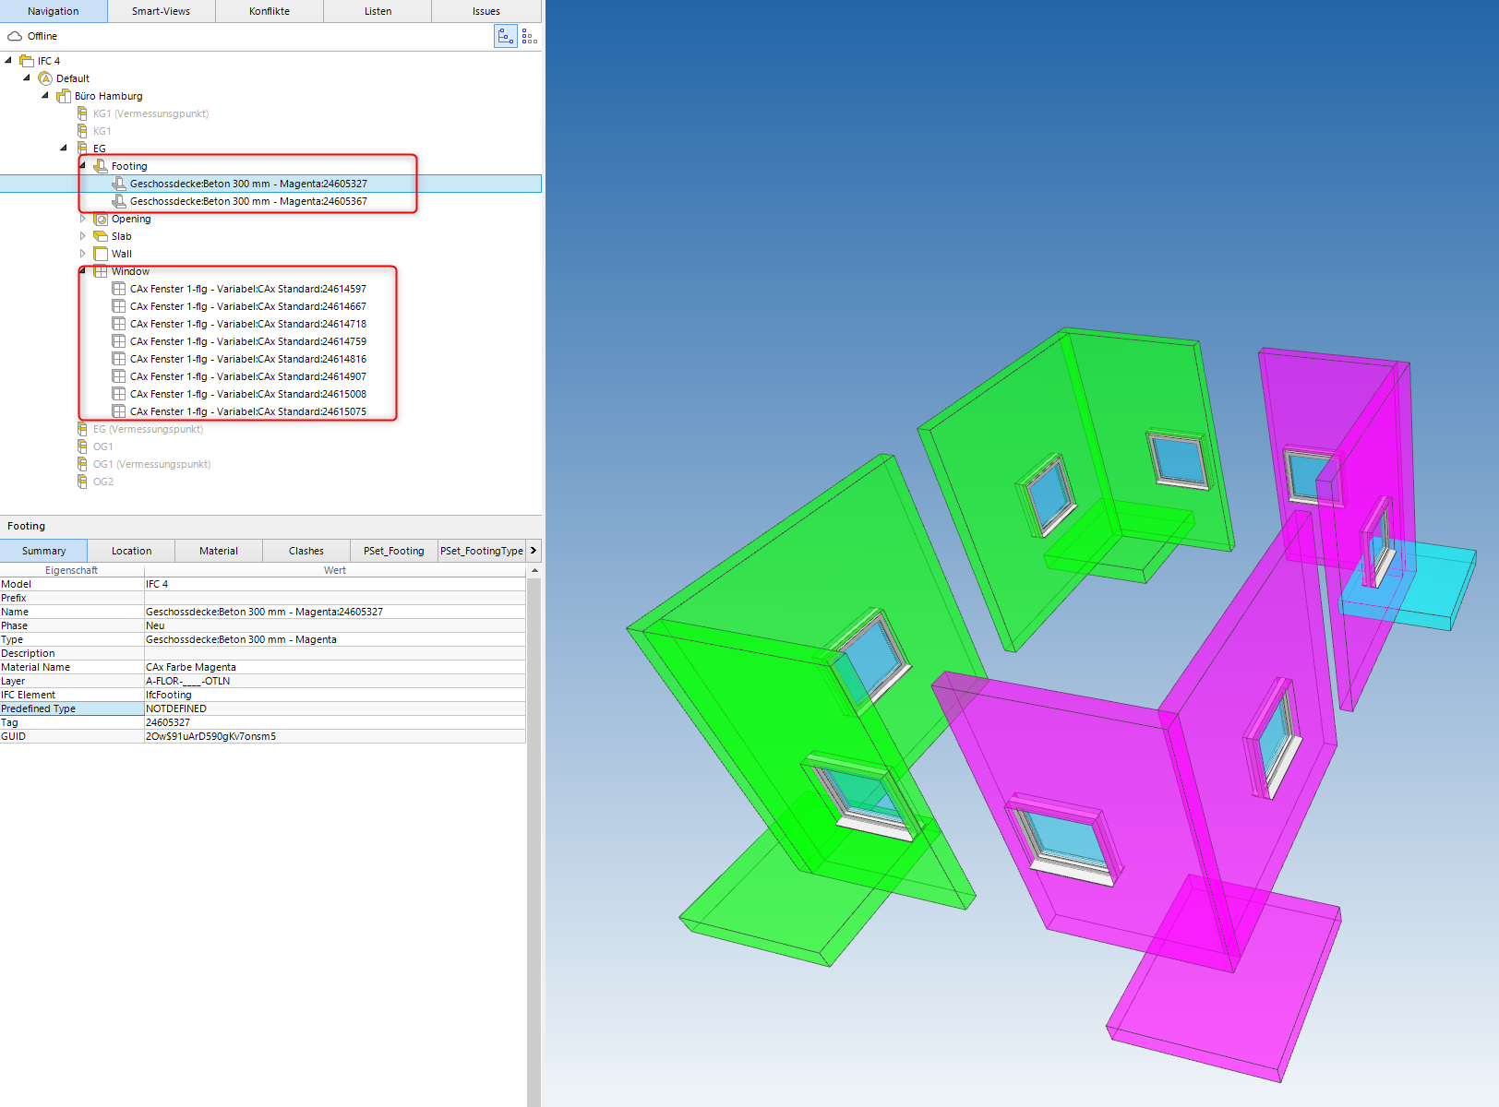The image size is (1499, 1107).
Task: Click the Default project icon
Action: tap(45, 78)
